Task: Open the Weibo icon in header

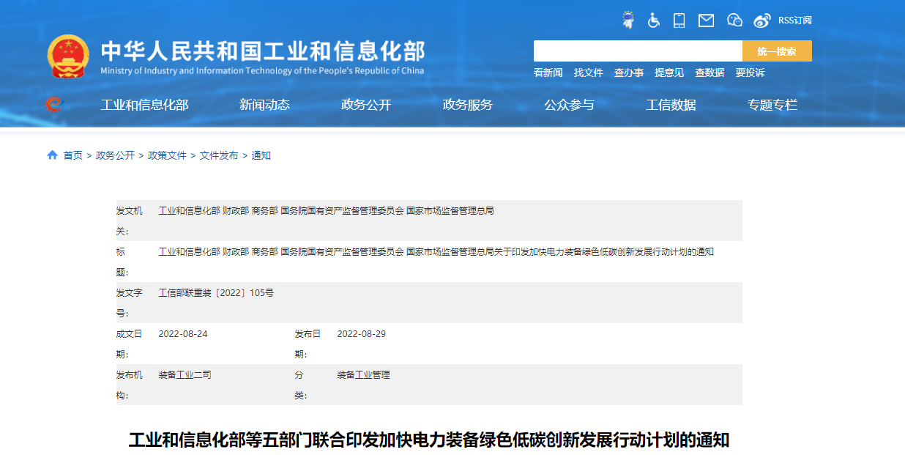Action: click(x=762, y=21)
